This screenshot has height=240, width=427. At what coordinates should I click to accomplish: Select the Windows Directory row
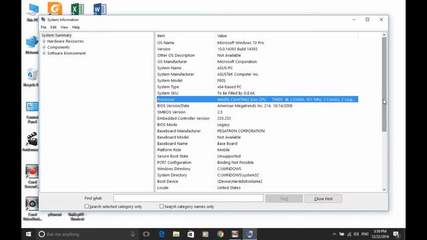(258, 169)
